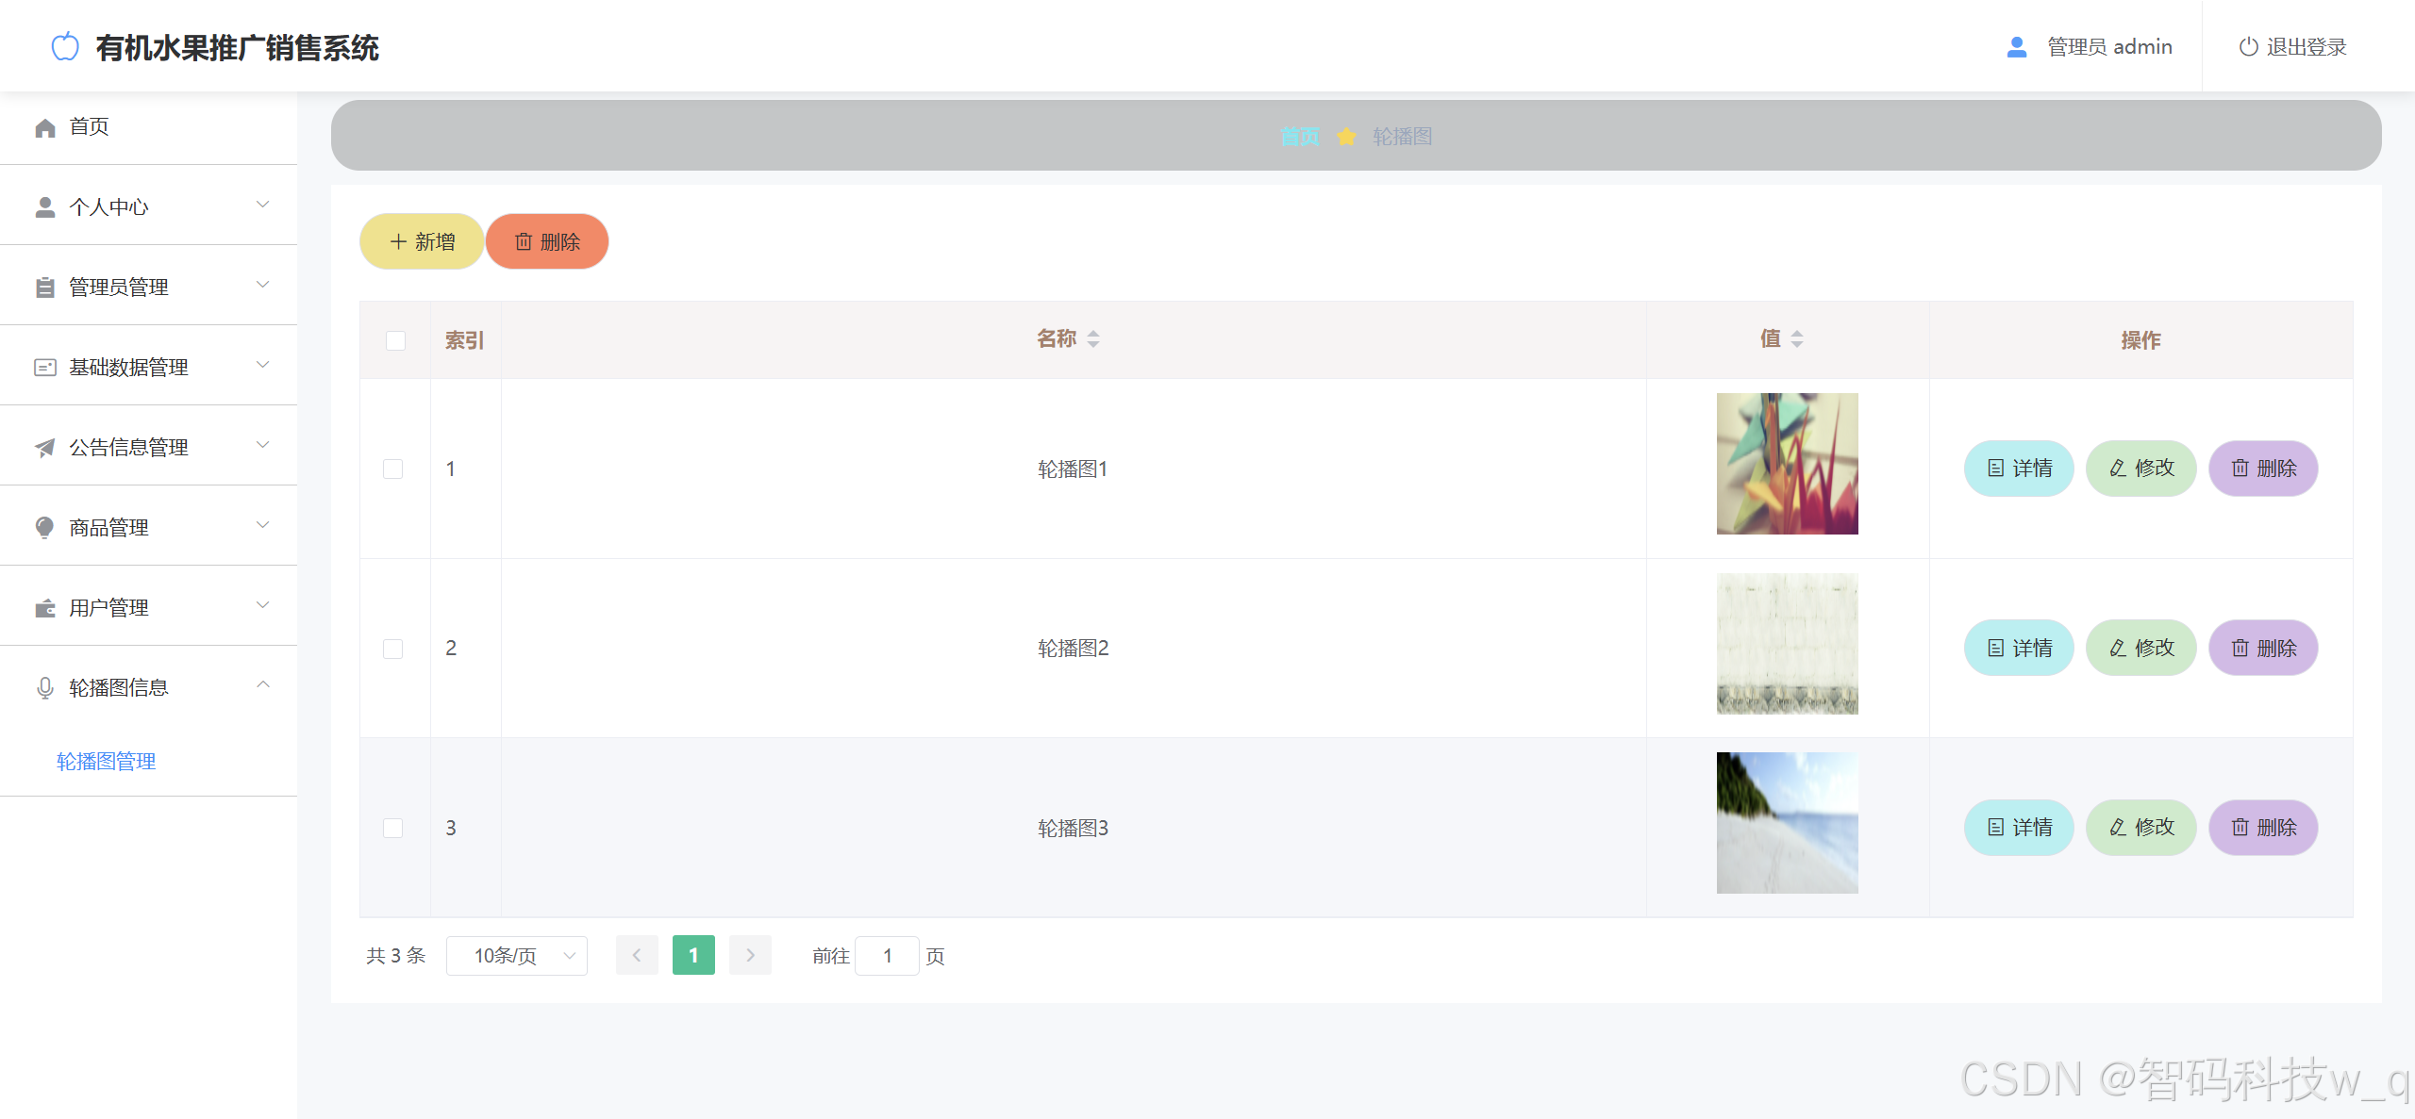Image resolution: width=2415 pixels, height=1119 pixels.
Task: Click the admin user avatar icon
Action: point(2016,47)
